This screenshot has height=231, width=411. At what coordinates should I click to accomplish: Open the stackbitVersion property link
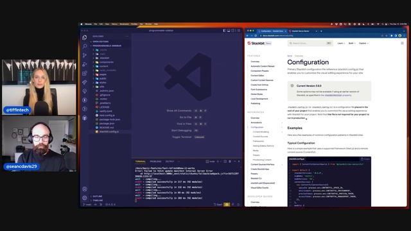click(x=338, y=96)
